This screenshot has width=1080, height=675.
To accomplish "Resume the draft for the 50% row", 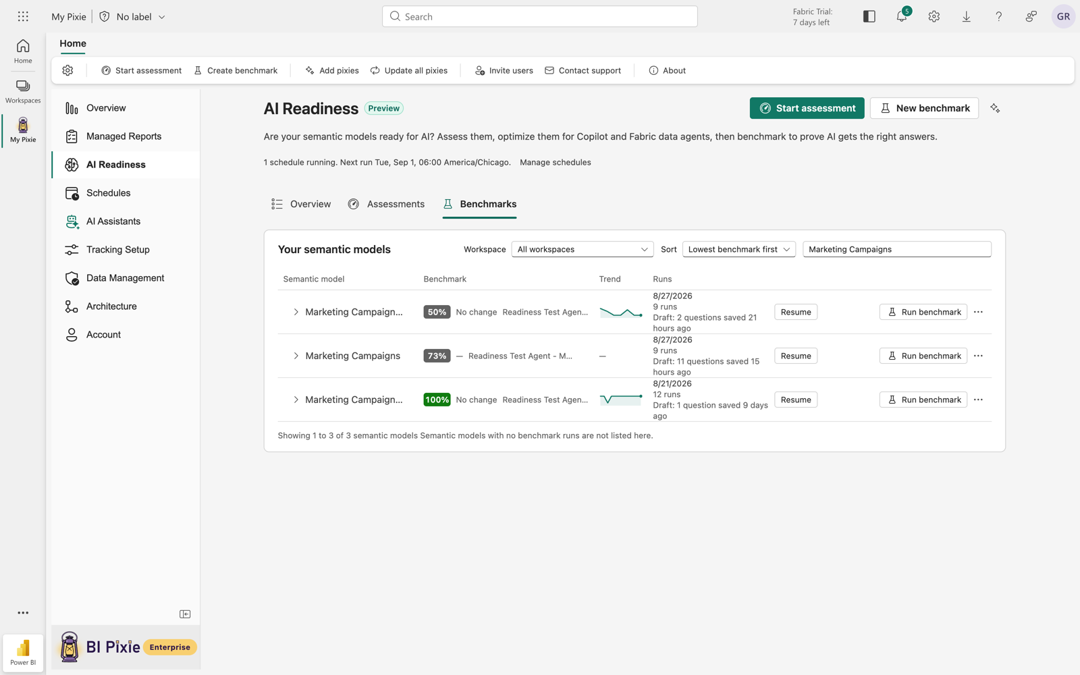I will [796, 312].
